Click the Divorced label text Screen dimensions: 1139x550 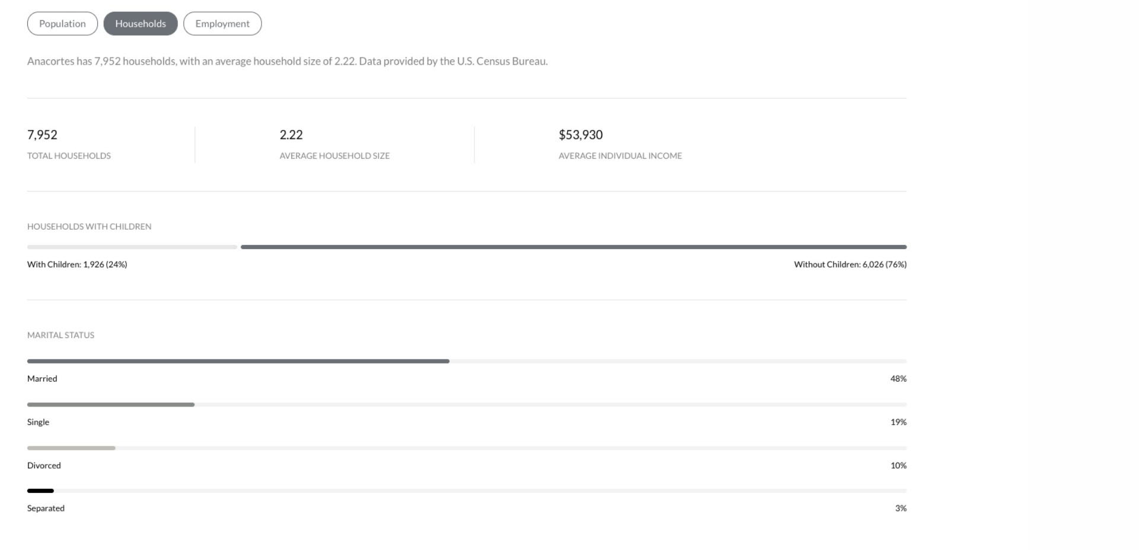(x=44, y=465)
